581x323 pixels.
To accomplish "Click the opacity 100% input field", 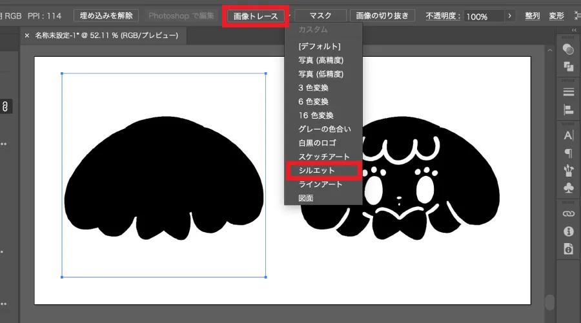I will 484,16.
